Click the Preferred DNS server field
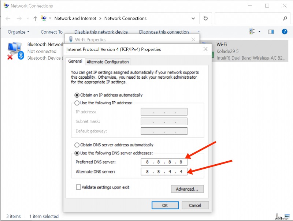The image size is (293, 221). [164, 162]
